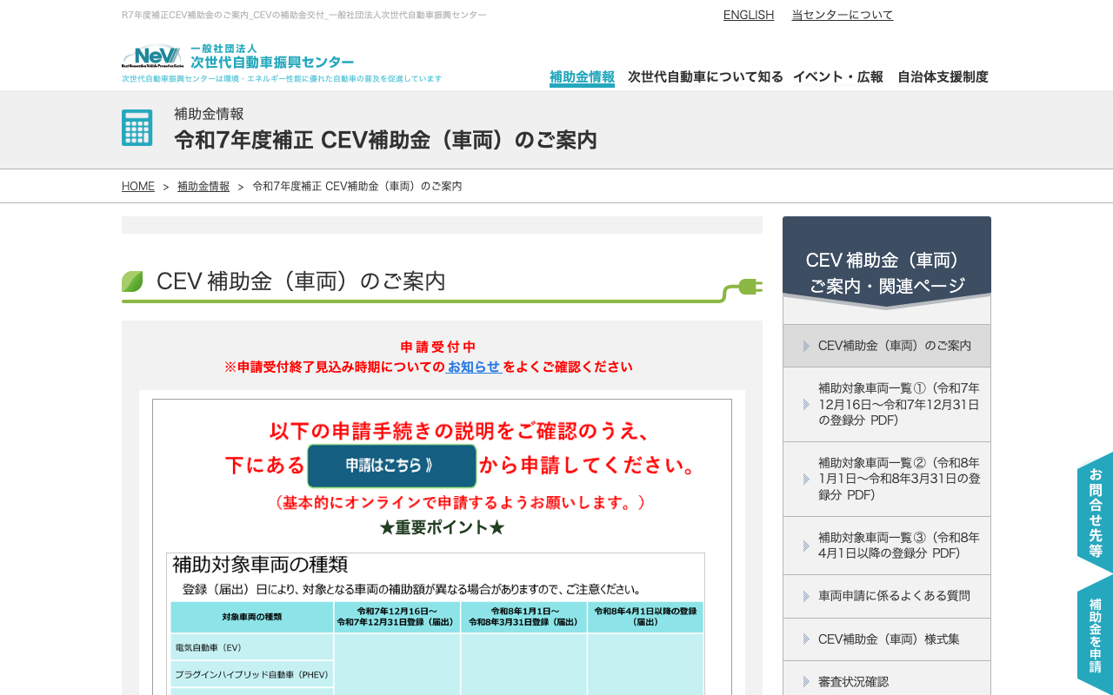
Task: Open 次世代自動車について知る navigation menu
Action: pos(705,76)
